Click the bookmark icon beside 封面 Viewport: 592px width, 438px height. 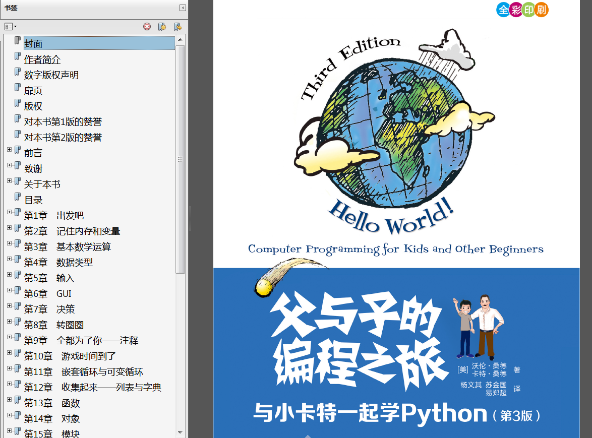click(17, 40)
